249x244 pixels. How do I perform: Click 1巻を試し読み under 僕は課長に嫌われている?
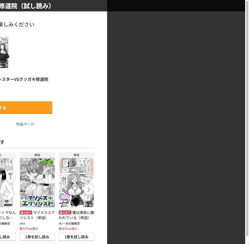76,237
